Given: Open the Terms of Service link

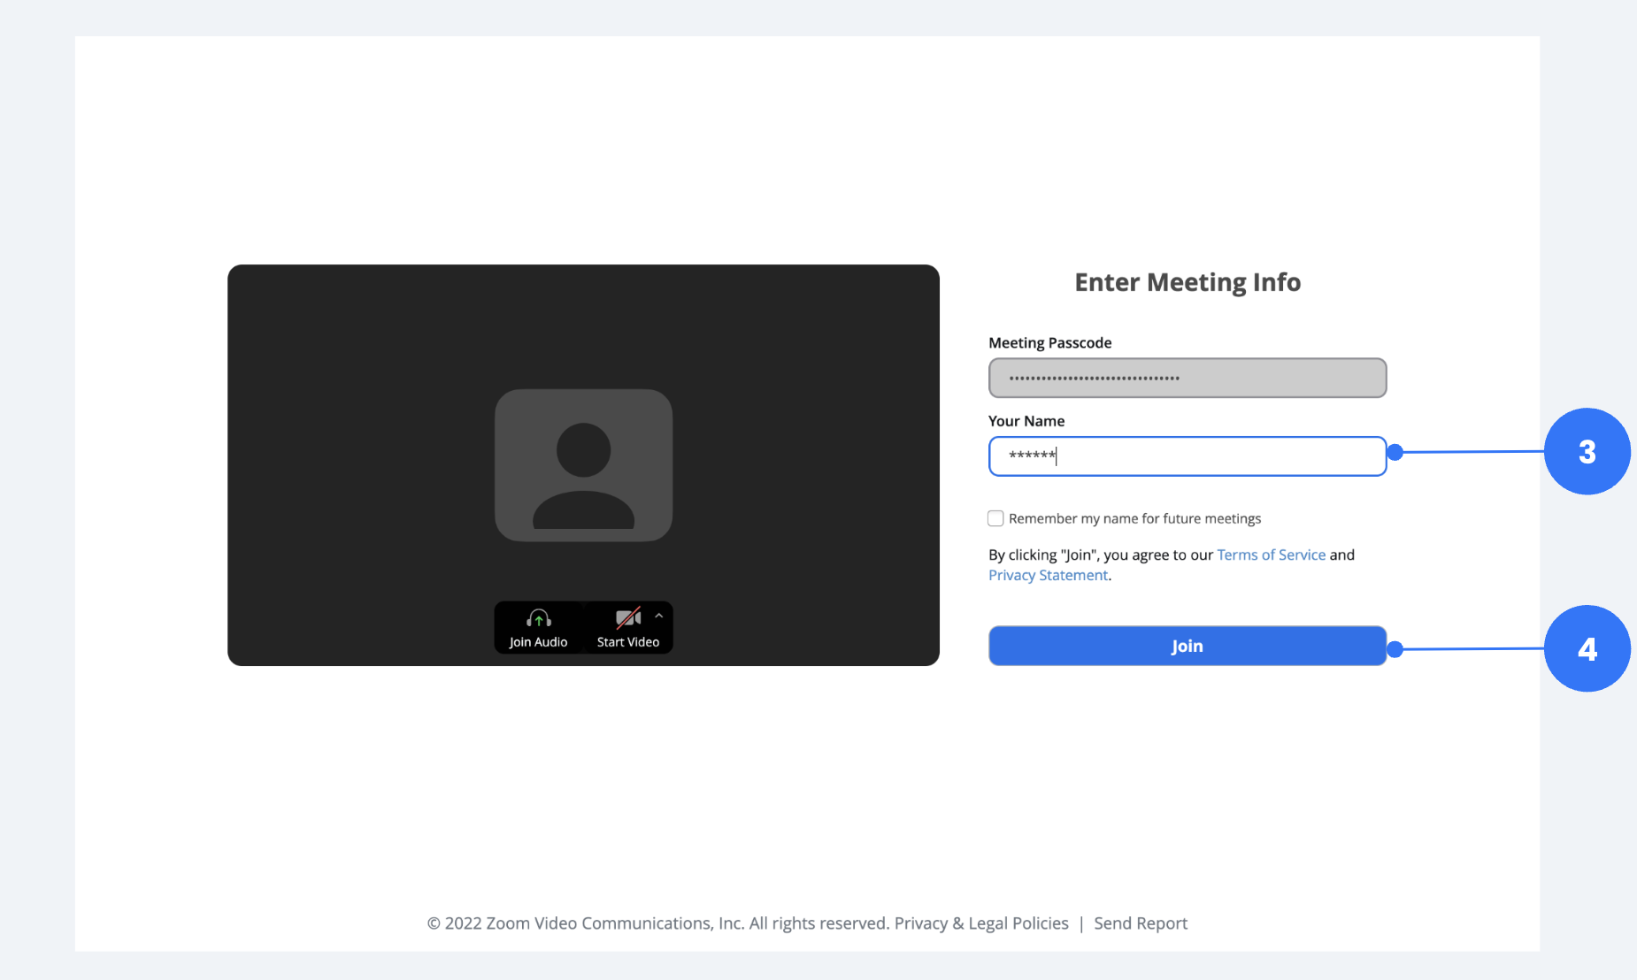Looking at the screenshot, I should [1271, 555].
